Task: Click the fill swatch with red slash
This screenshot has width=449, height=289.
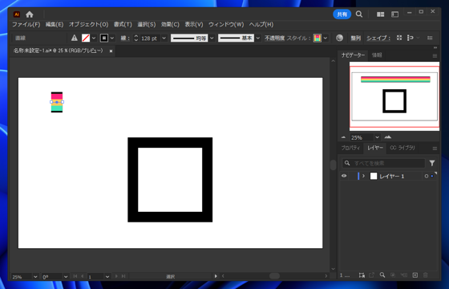Action: point(86,38)
